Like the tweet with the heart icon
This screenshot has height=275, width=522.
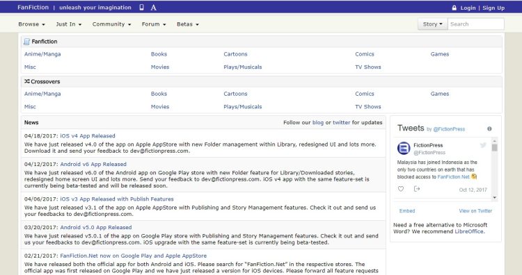[401, 189]
